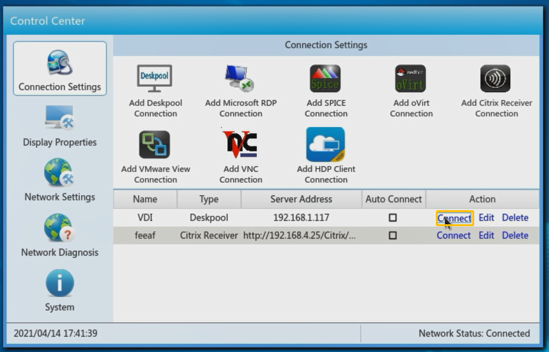The width and height of the screenshot is (549, 352).
Task: Delete the feeaf connection
Action: coord(515,236)
